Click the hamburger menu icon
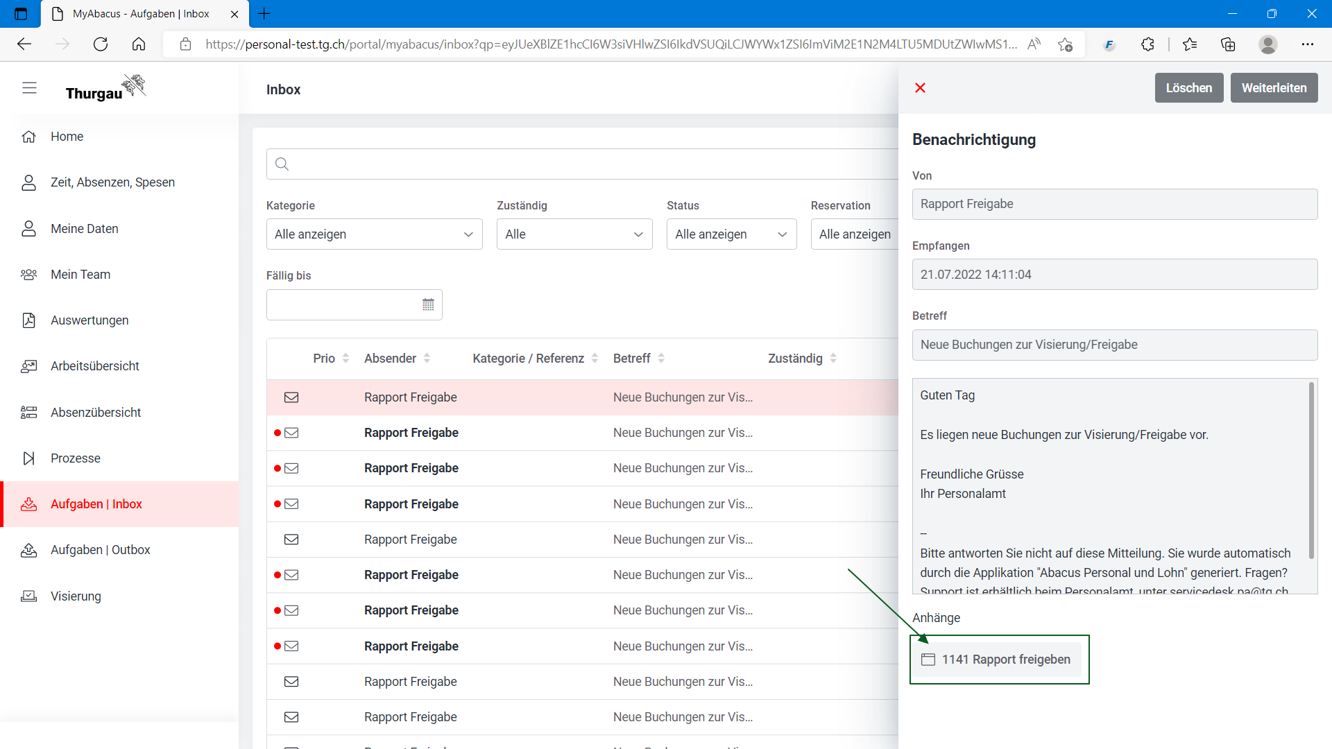The height and width of the screenshot is (749, 1332). coord(29,88)
